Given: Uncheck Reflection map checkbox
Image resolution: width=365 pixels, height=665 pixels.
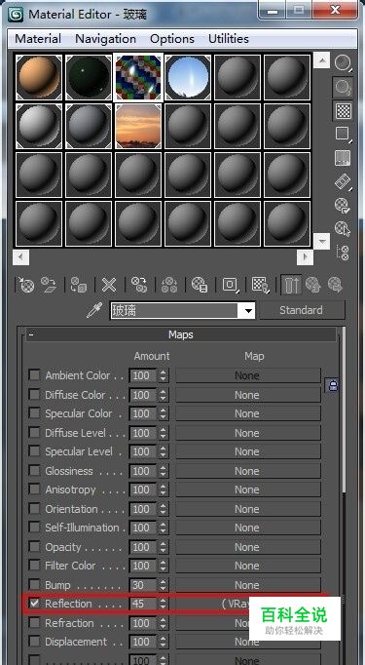Looking at the screenshot, I should click(34, 604).
